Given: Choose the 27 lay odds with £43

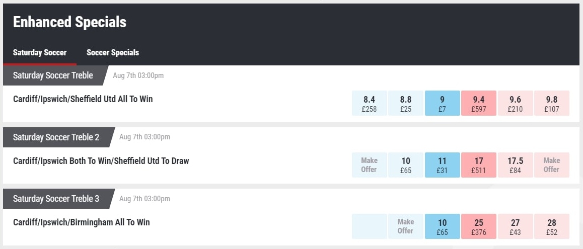Looking at the screenshot, I should (x=515, y=226).
